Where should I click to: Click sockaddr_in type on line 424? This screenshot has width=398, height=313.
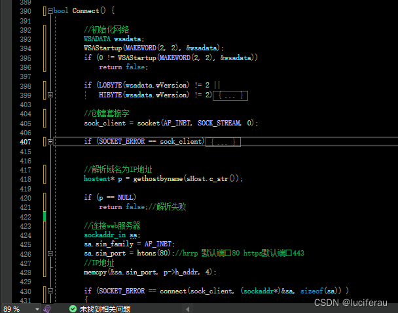[x=105, y=235]
